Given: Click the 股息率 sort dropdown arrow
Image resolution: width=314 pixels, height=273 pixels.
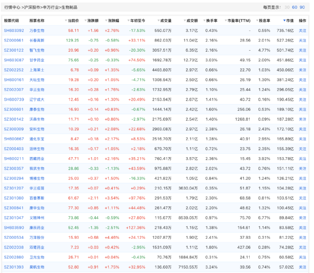Looking at the screenshot, I should click(257, 21).
